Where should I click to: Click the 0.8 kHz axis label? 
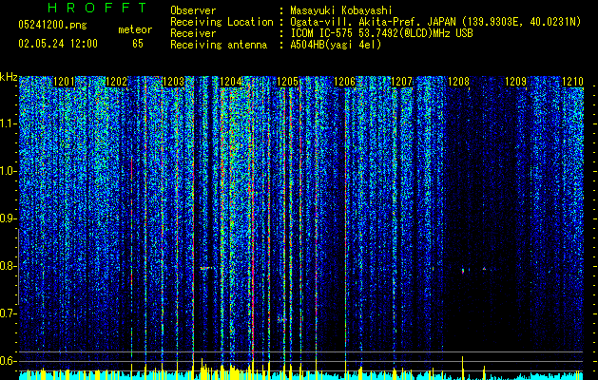point(9,266)
